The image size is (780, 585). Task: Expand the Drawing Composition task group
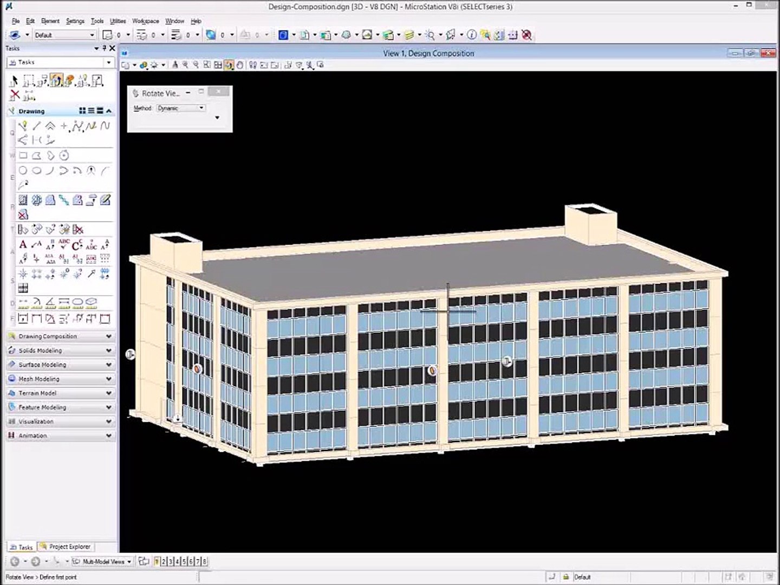coord(61,336)
